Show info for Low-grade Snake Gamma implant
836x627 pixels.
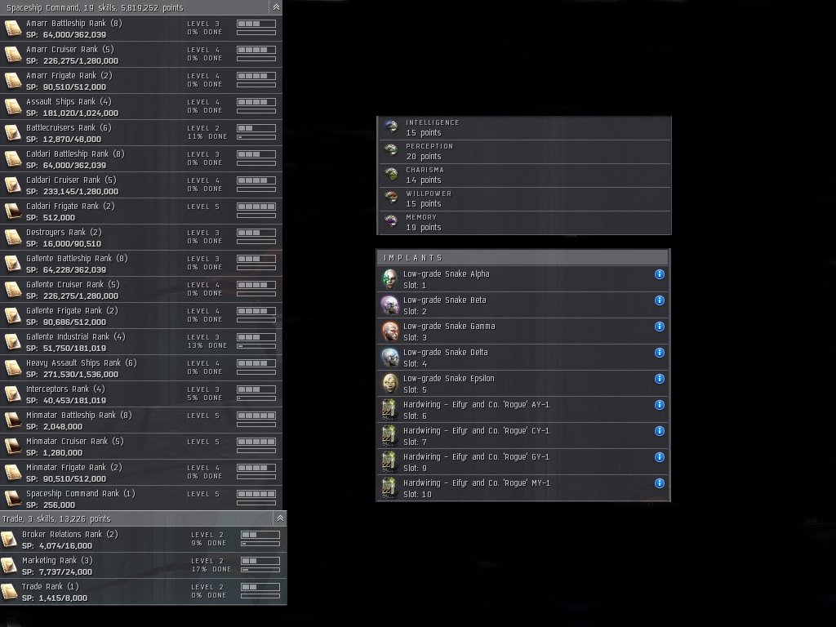pos(660,327)
